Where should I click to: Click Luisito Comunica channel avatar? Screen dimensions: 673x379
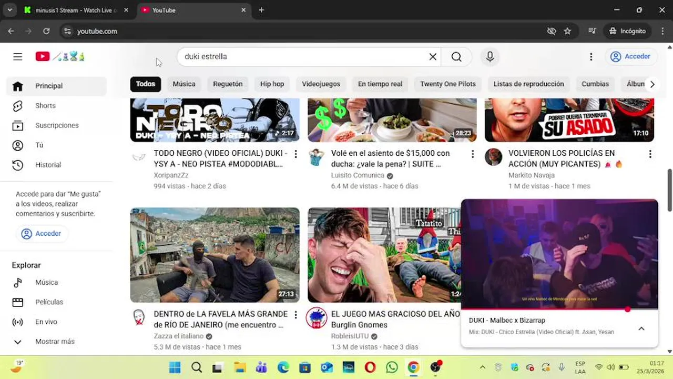(x=316, y=157)
